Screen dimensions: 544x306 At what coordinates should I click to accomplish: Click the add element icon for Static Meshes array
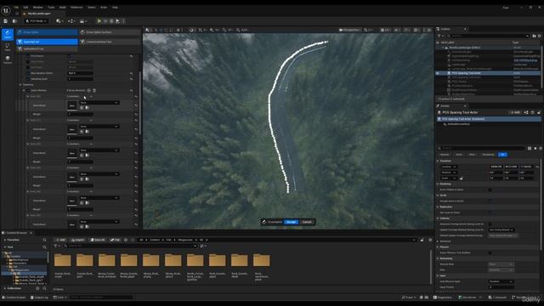coord(88,91)
